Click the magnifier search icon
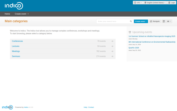The height and width of the screenshot is (111, 177). 131,21
